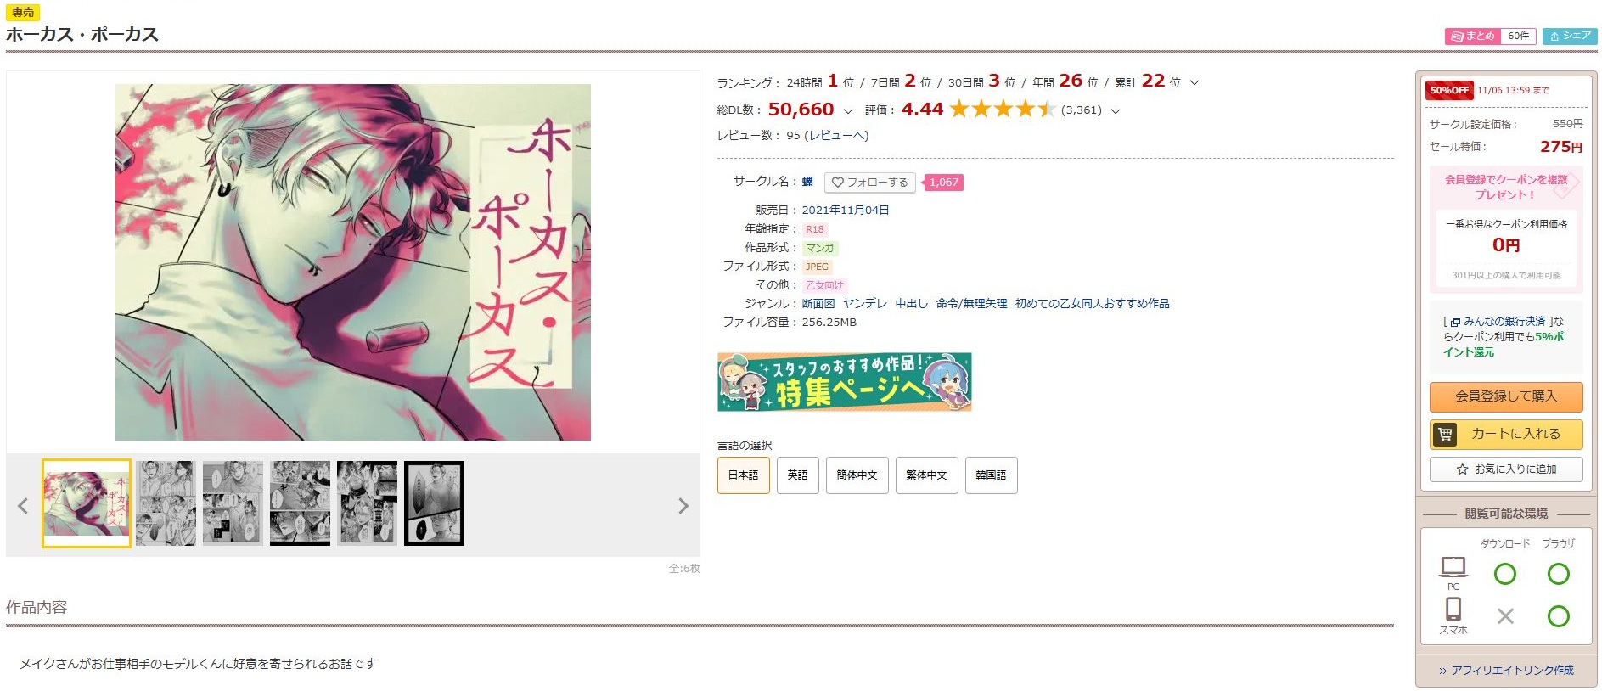
Task: Click the star favorite add button
Action: pyautogui.click(x=1506, y=469)
